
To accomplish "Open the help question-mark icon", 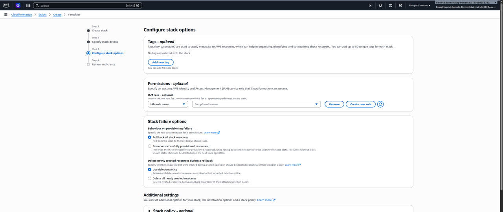I will tap(391, 5).
